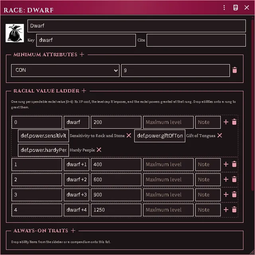Add a power to dwarf +1 rung
Viewport: 255px width, 255px height.
click(226, 164)
